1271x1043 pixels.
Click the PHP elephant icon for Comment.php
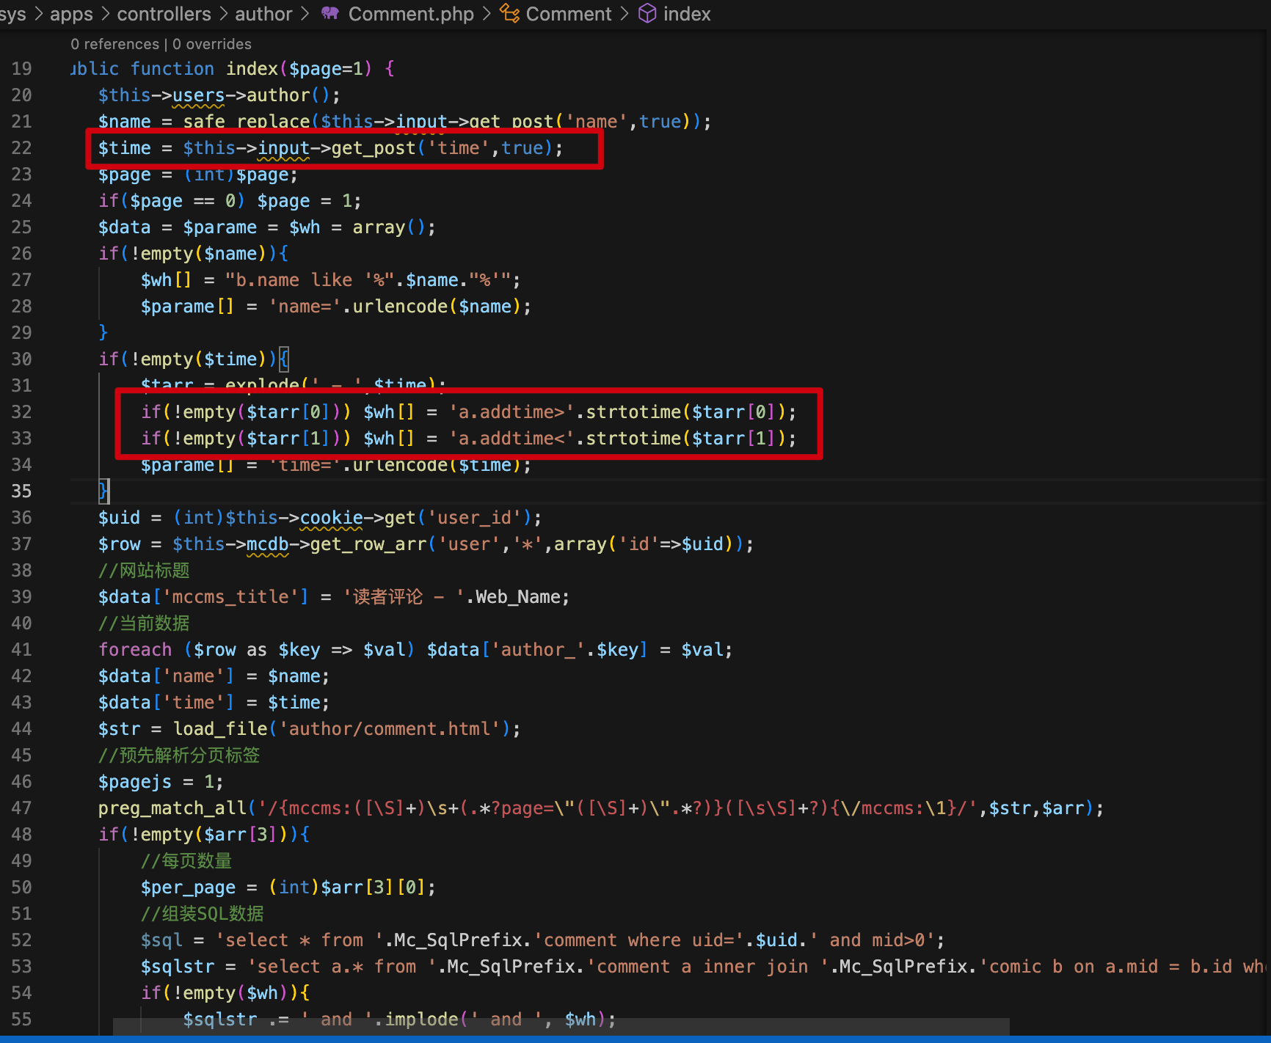tap(329, 13)
